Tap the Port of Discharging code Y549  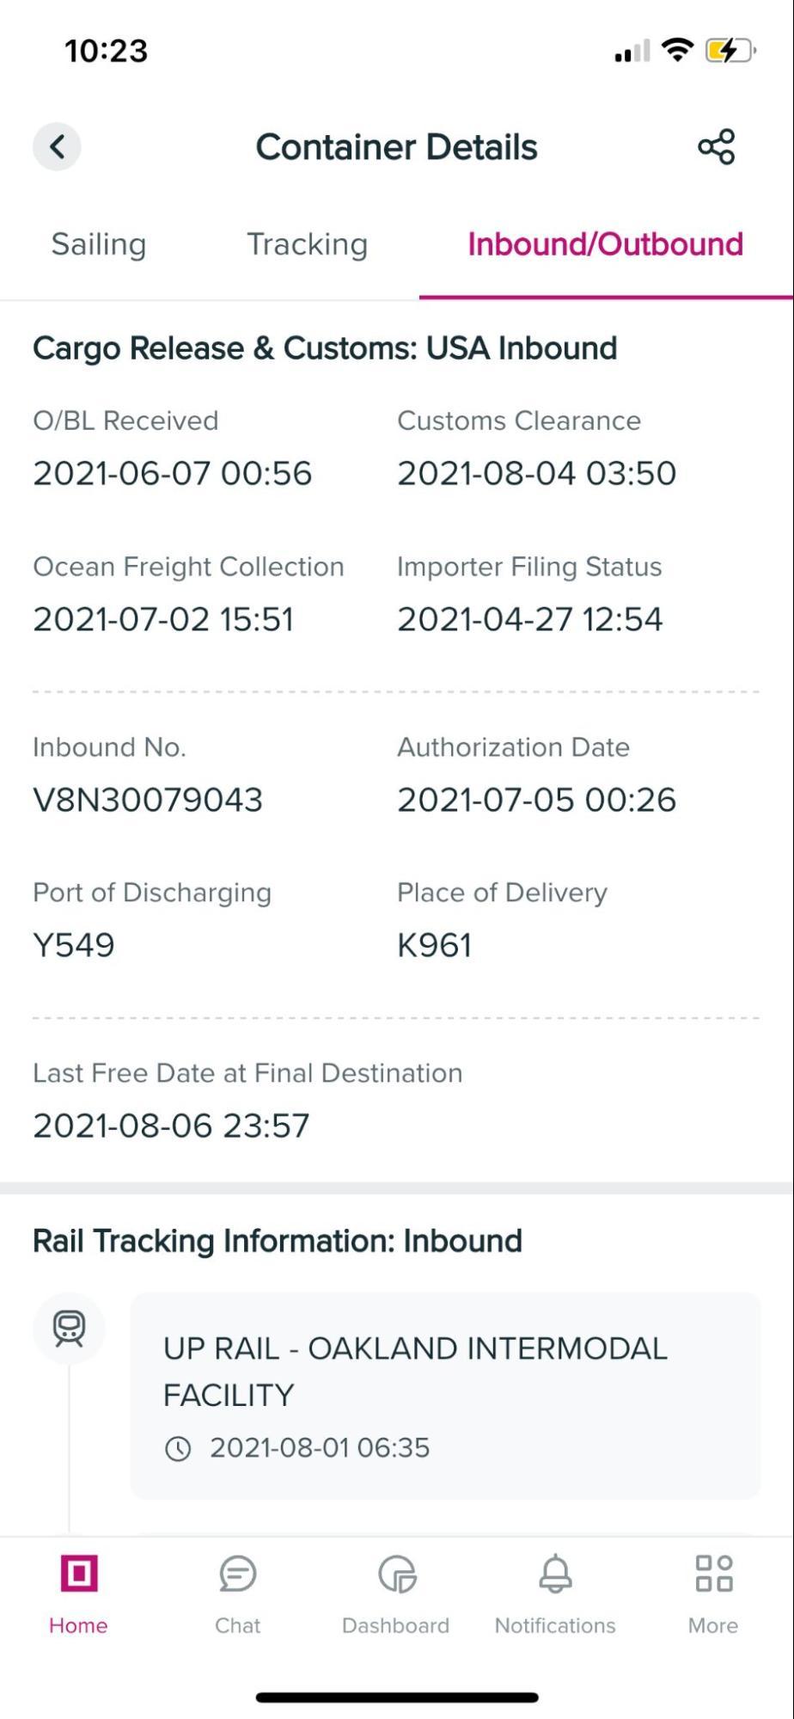[74, 945]
